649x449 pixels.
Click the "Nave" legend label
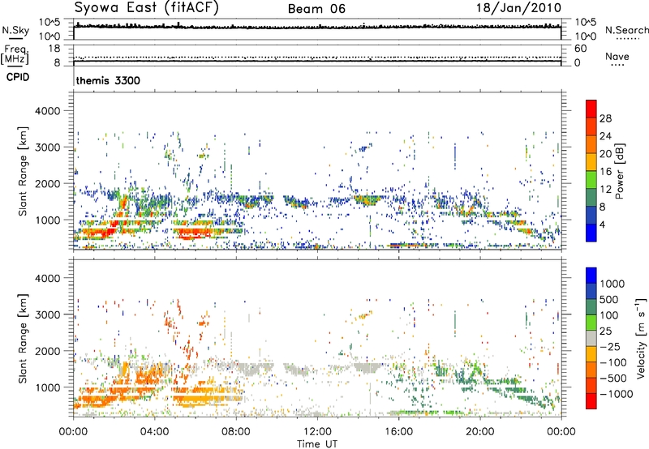[x=617, y=57]
